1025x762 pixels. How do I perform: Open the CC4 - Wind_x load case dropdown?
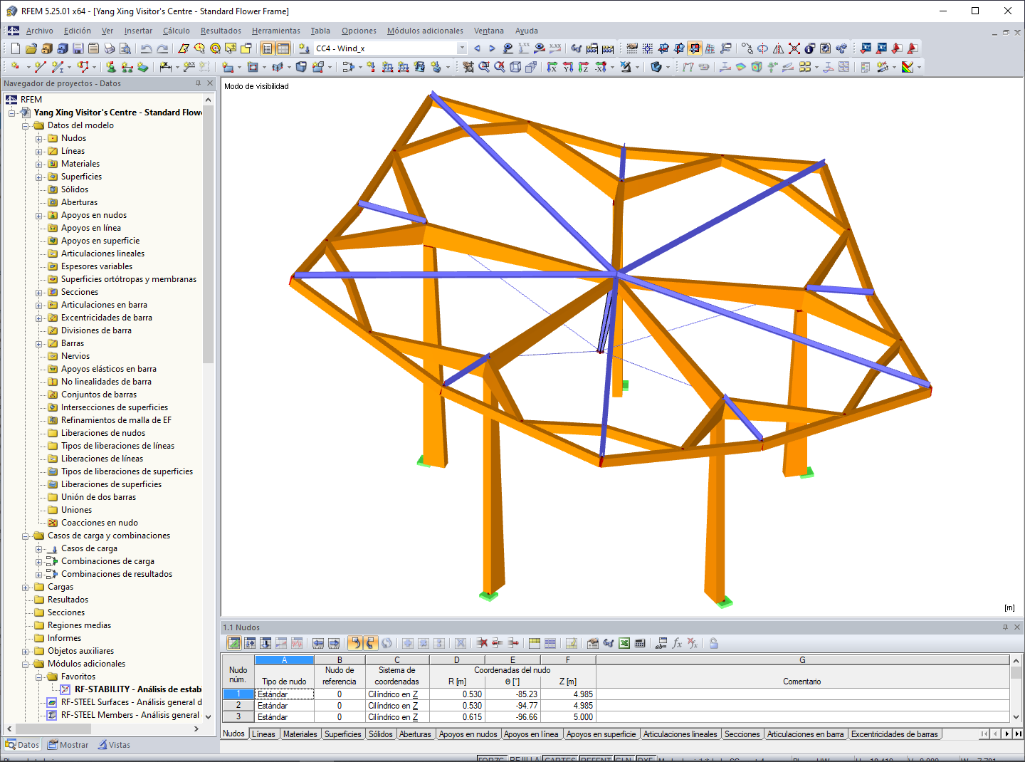tap(462, 48)
